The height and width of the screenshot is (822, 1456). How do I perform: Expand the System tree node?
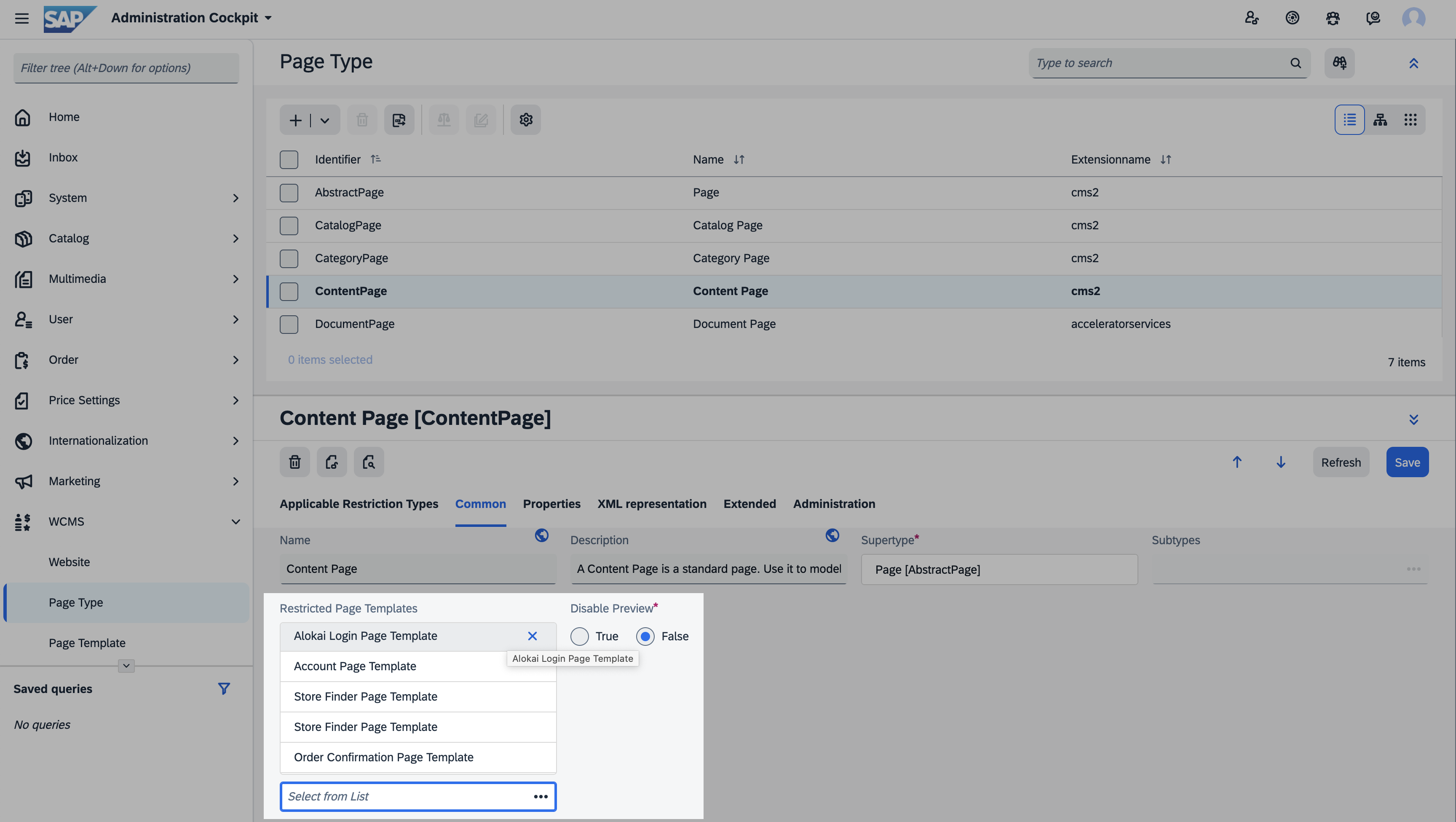tap(235, 198)
